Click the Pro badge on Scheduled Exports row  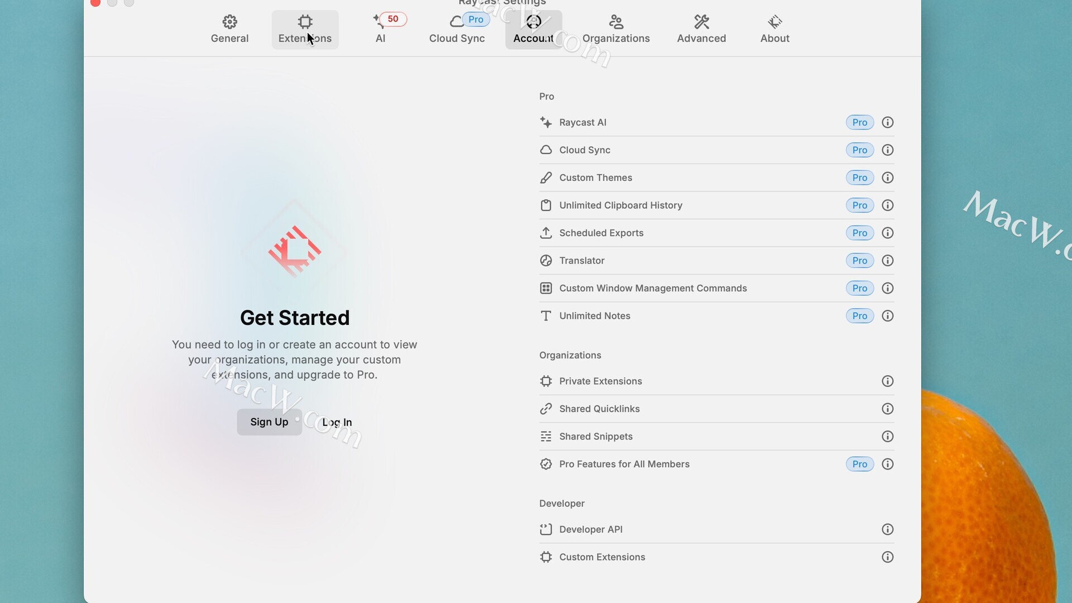(x=860, y=233)
